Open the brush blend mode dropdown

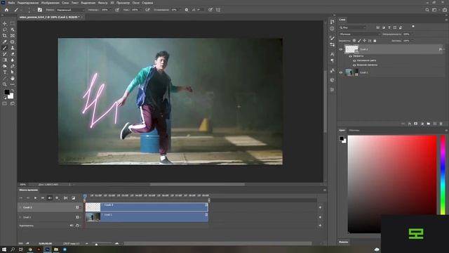pos(70,10)
